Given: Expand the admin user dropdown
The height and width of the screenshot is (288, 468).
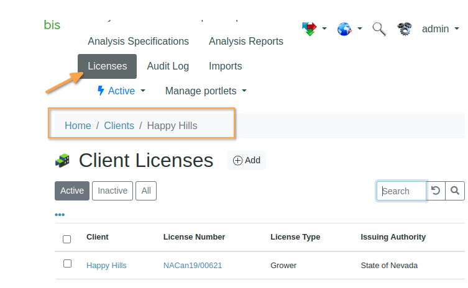Looking at the screenshot, I should click(440, 29).
